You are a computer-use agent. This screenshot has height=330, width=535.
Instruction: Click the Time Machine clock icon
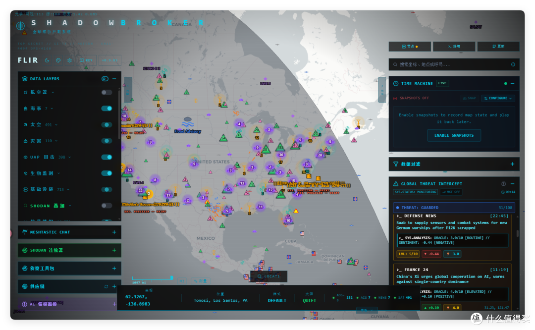(x=396, y=84)
